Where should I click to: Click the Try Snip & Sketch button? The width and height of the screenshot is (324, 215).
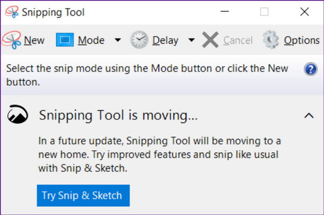pos(83,196)
